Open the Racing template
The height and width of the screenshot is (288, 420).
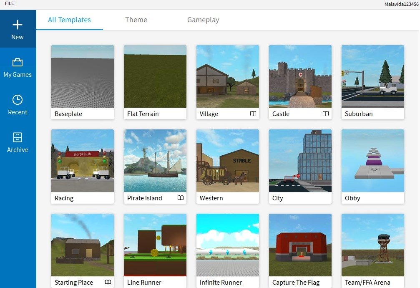(82, 161)
